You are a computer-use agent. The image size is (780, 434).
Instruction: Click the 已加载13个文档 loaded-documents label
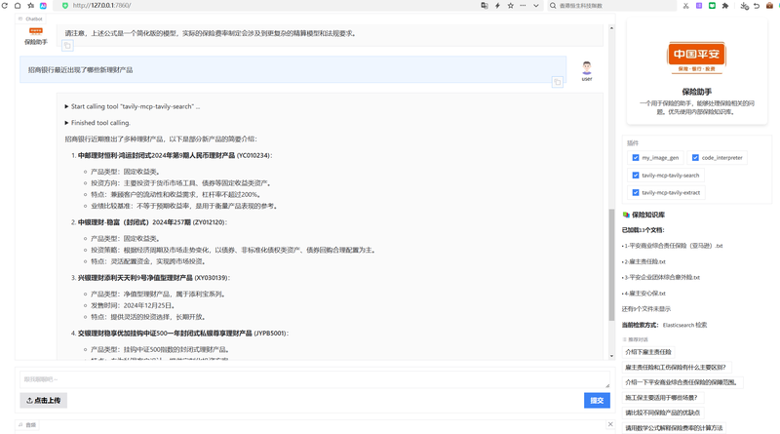coord(643,230)
